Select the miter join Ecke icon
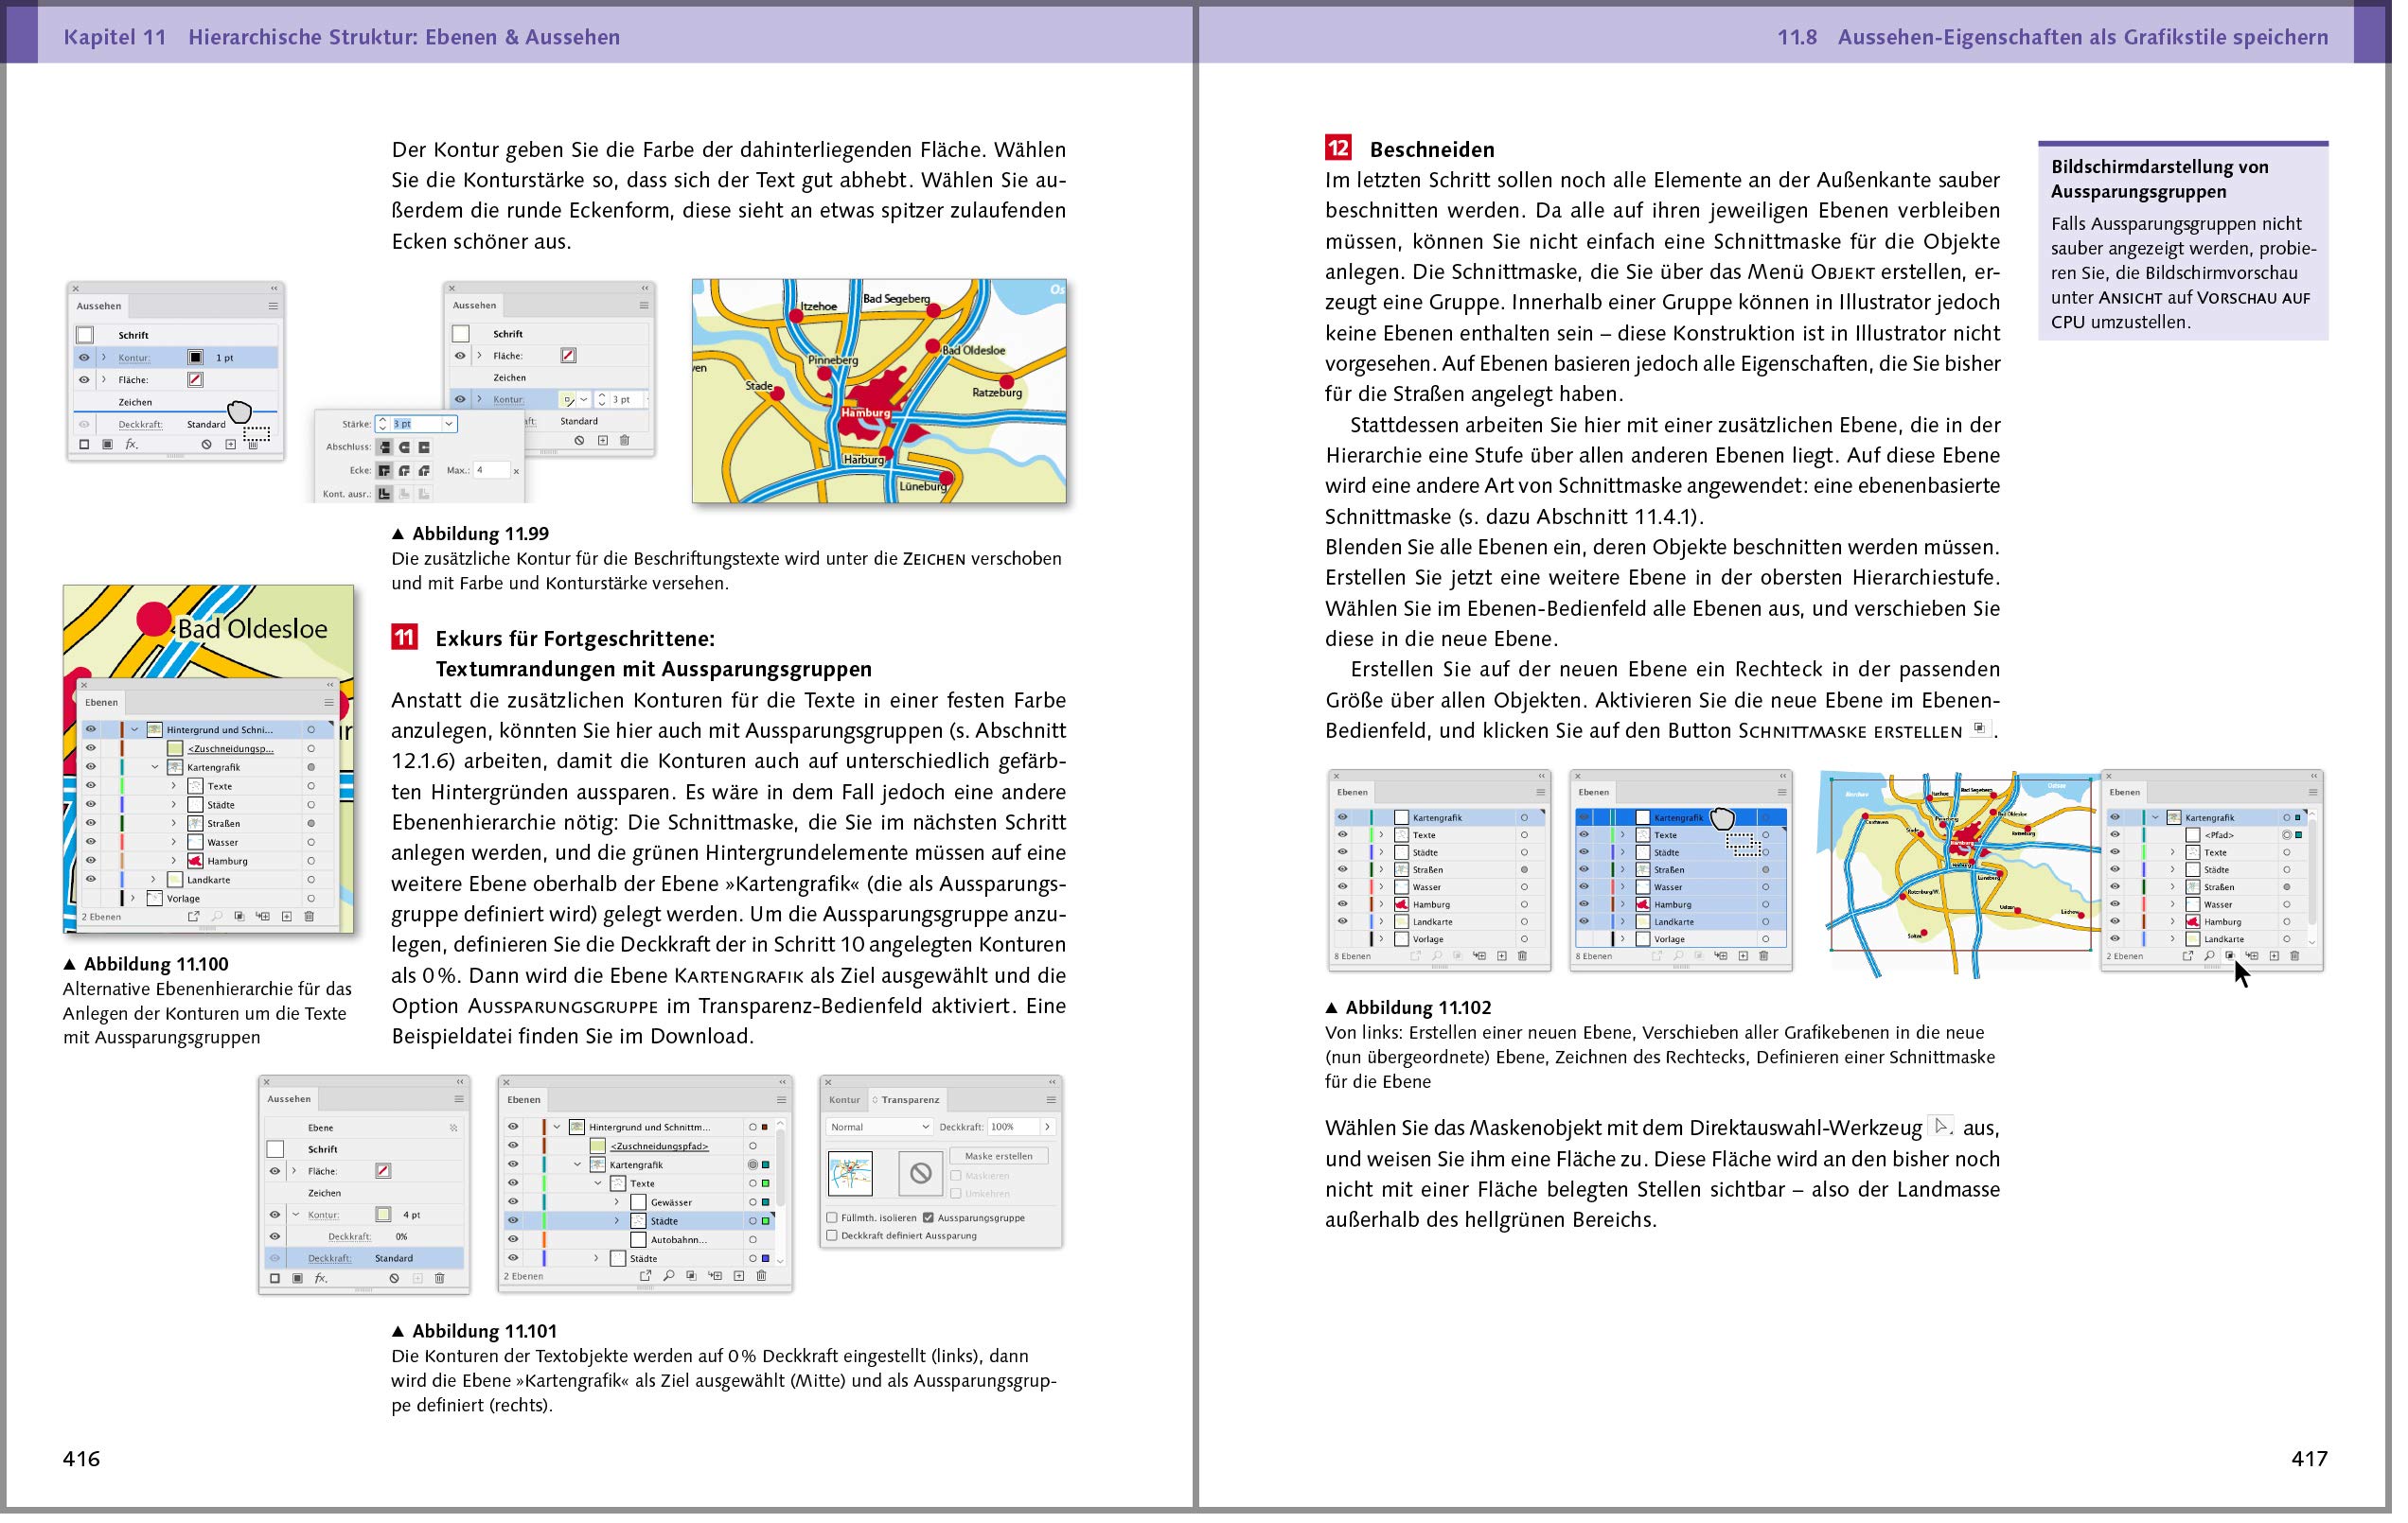The height and width of the screenshot is (1523, 2408). 386,473
